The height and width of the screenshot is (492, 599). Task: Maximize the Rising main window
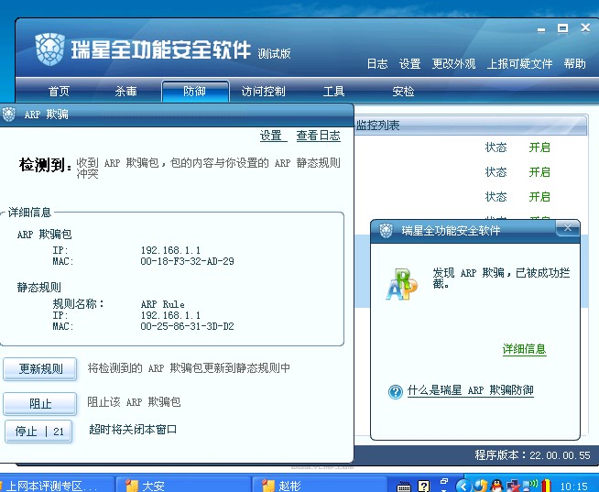tap(562, 28)
